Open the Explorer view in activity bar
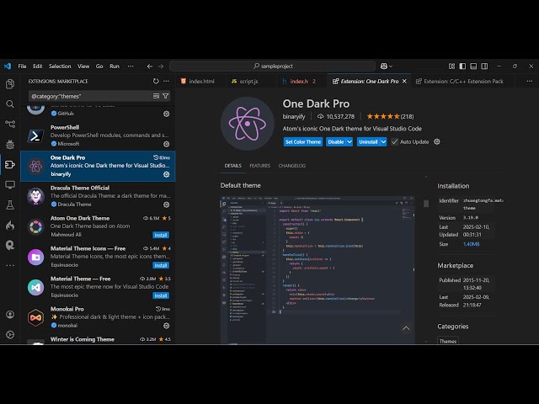Screen dimensions: 539x404 [10, 84]
